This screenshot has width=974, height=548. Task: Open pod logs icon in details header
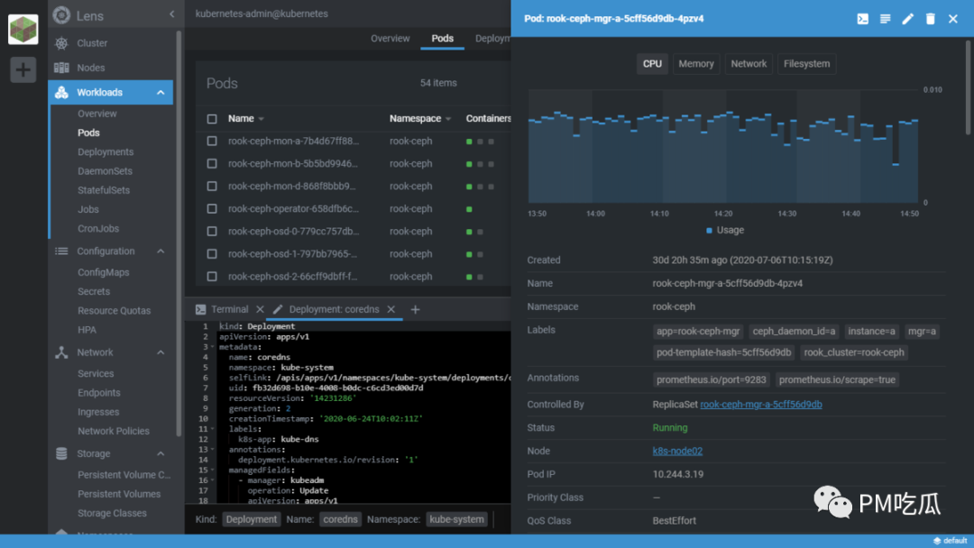click(886, 19)
